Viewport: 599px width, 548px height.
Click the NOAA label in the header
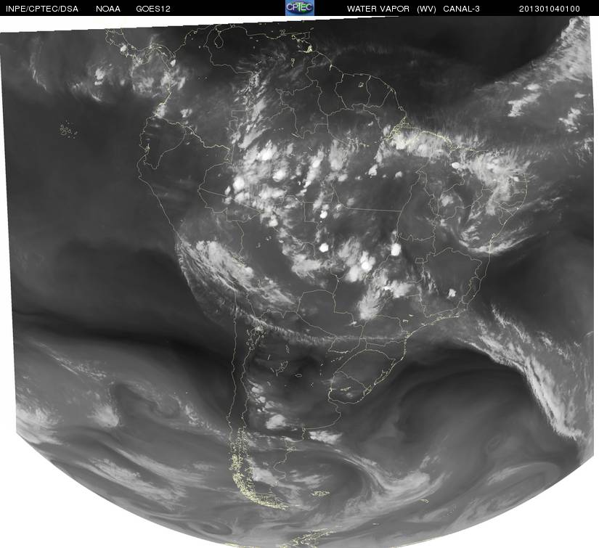(x=108, y=9)
